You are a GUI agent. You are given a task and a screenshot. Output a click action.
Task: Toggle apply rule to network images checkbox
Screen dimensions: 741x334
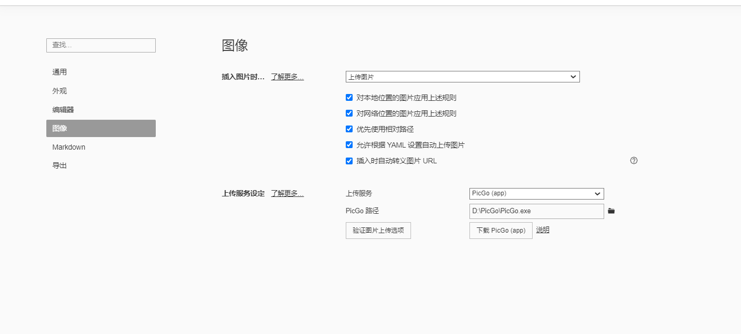[x=349, y=113]
